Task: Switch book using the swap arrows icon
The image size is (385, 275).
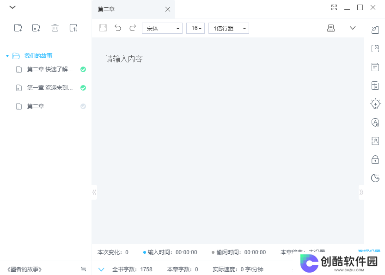Action: 84,269
